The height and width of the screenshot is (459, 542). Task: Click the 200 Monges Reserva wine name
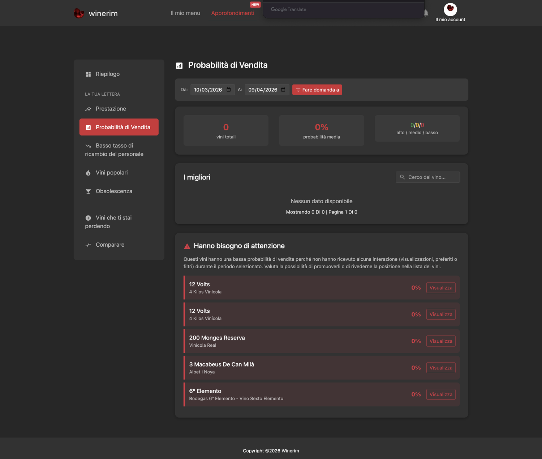click(217, 338)
